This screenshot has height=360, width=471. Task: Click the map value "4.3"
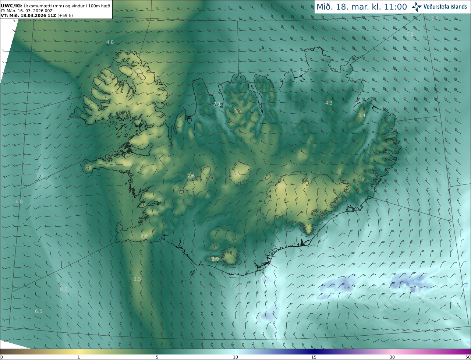tap(329, 103)
